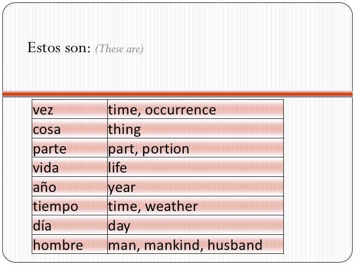Click the 'cosa' word cell
Screen dimensions: 355x266
70,129
